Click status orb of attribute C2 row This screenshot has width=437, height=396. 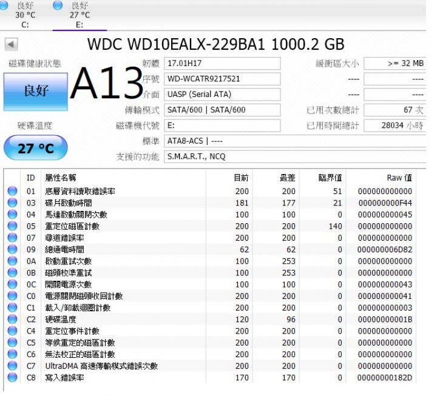pyautogui.click(x=12, y=319)
